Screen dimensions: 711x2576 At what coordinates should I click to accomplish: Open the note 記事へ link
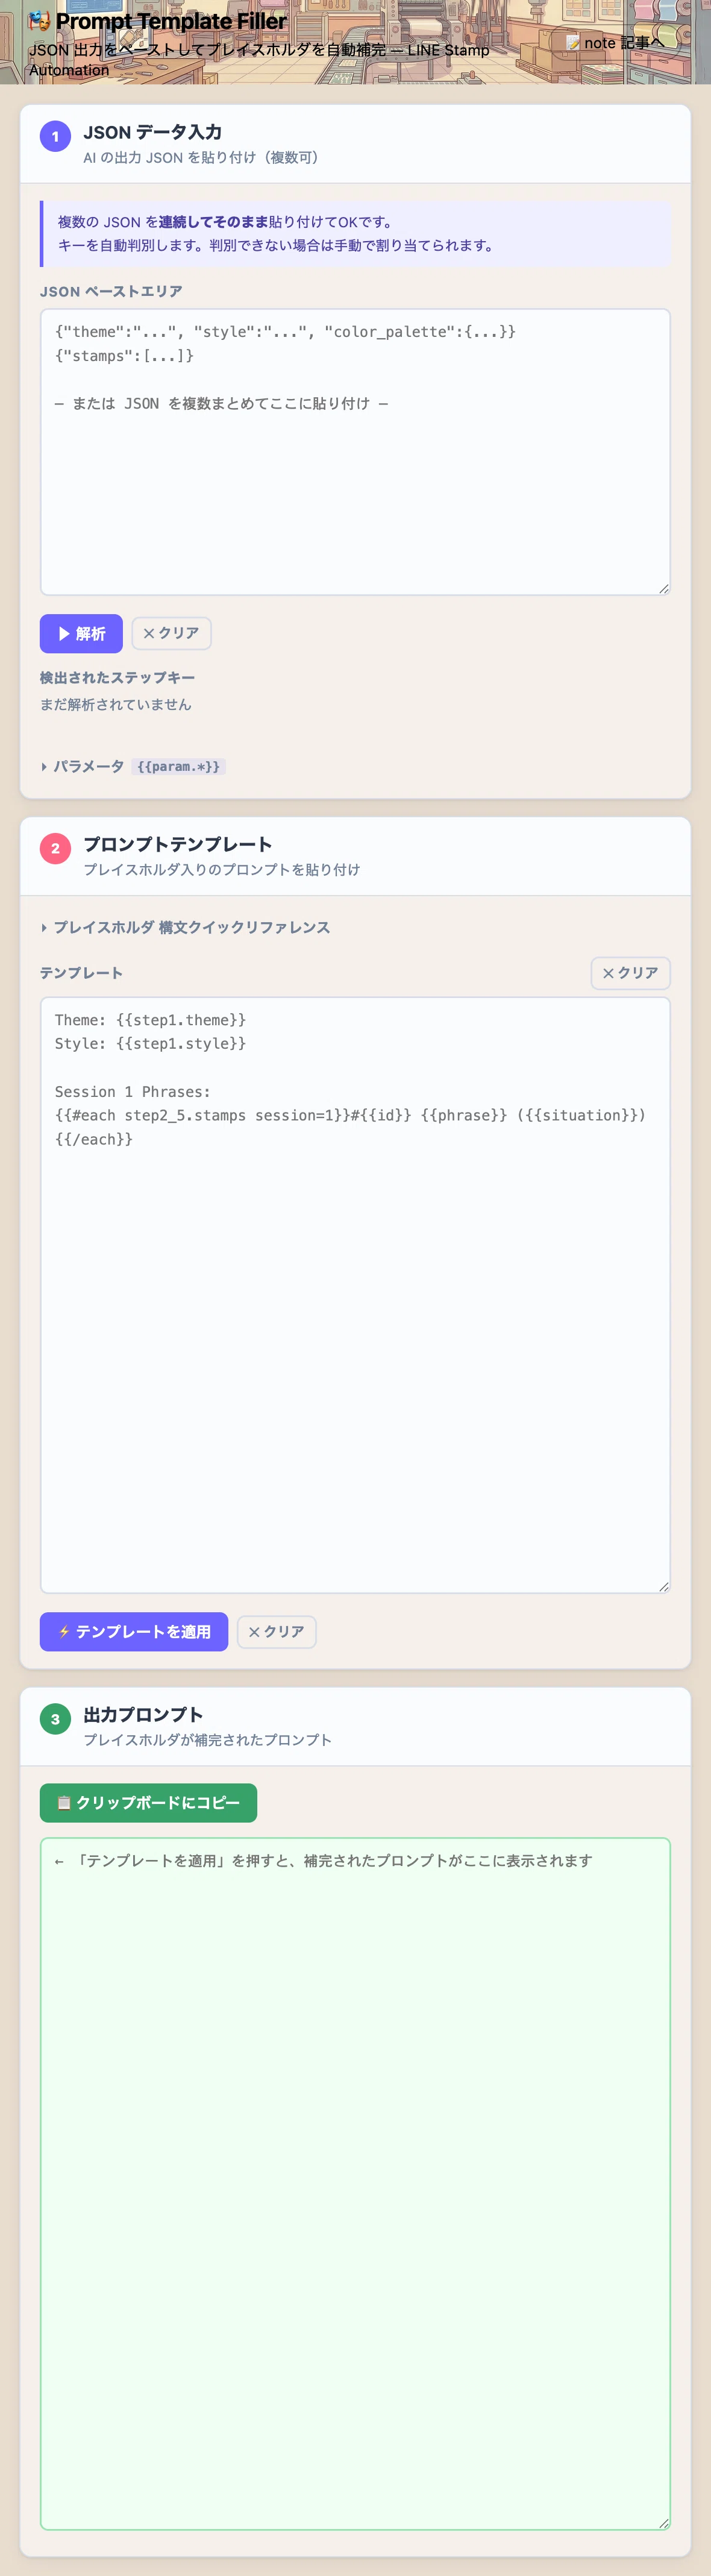[x=614, y=43]
